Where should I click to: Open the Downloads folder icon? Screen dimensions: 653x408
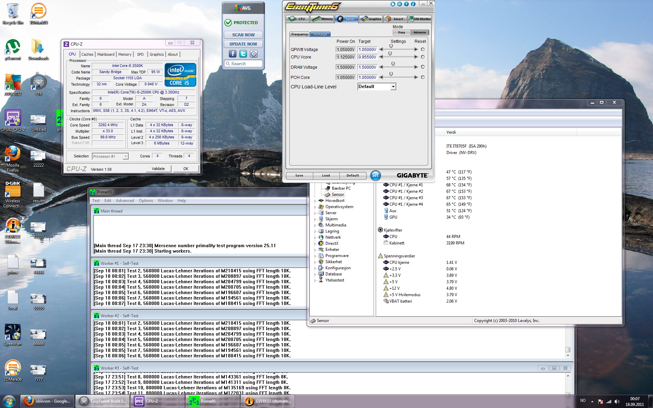click(x=38, y=49)
